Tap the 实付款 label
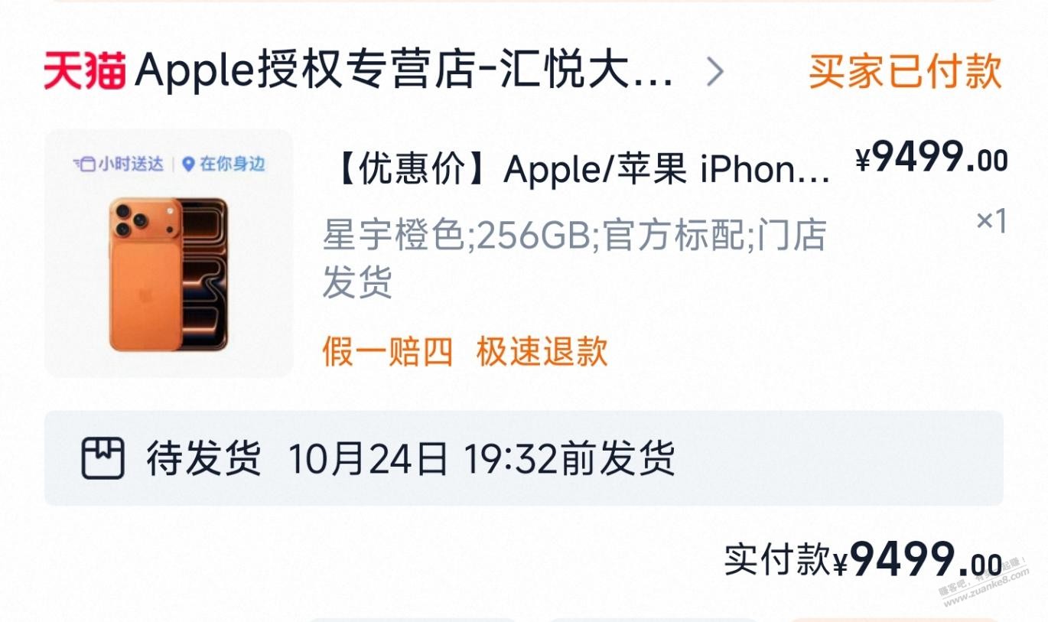The height and width of the screenshot is (622, 1048). [777, 561]
